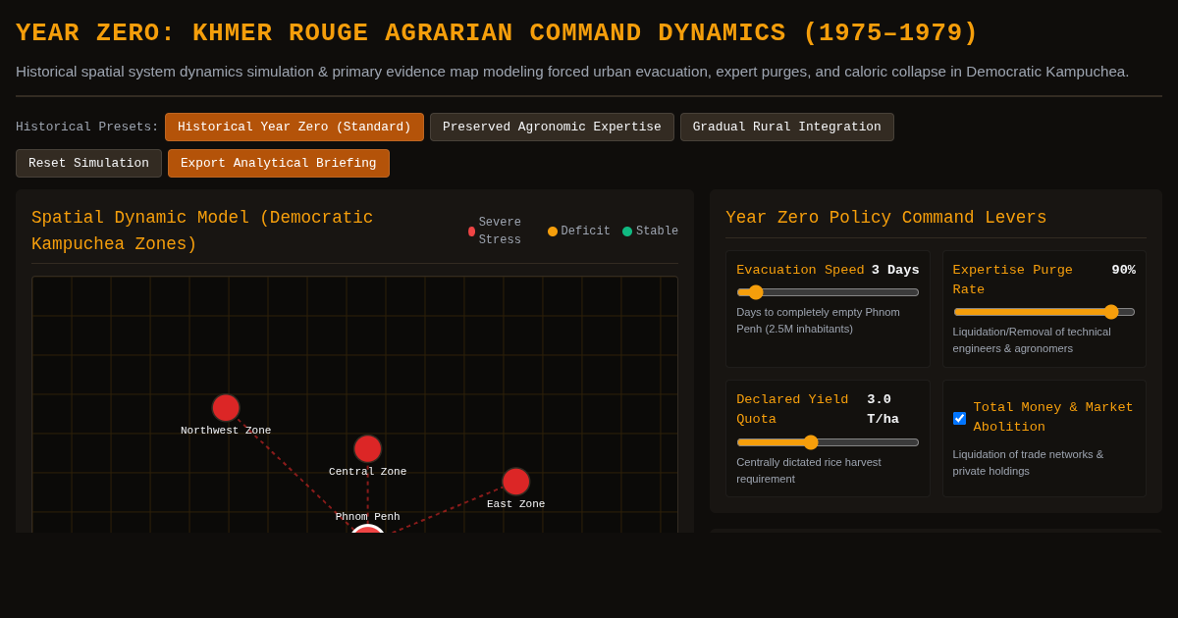
Task: Click the 'Northwest Zone' map label
Action: [226, 431]
